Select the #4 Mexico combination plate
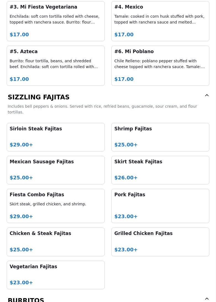The height and width of the screenshot is (302, 216). [160, 21]
